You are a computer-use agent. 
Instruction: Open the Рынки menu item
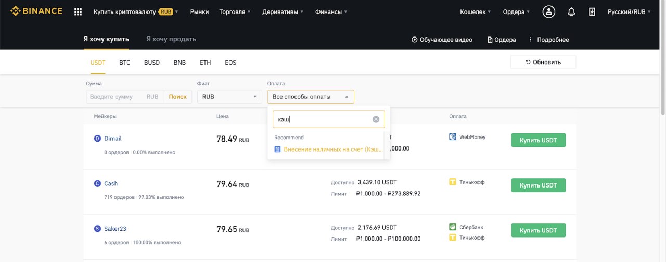[199, 11]
